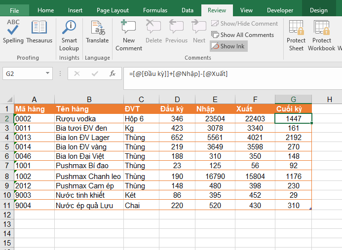Open the File menu
Viewport: 342px width, 250px height.
(14, 10)
